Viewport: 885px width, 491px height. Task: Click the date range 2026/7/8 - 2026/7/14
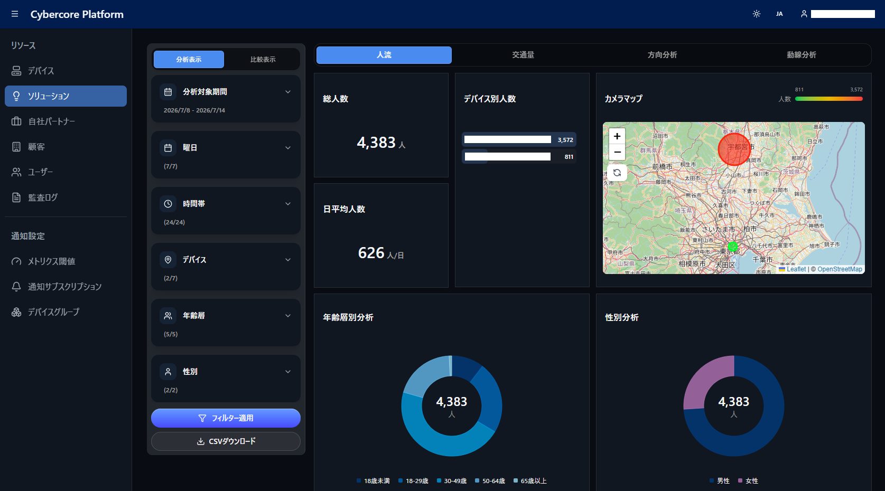(194, 110)
